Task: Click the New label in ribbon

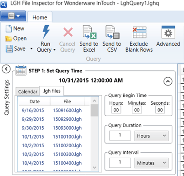Action: [x=19, y=28]
